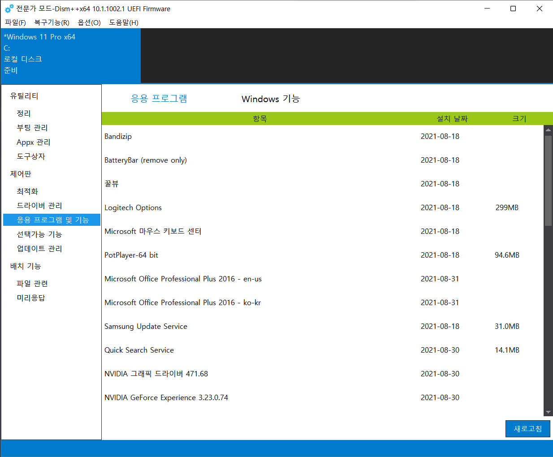Select the Windows 11 Pro x64 image tile
Viewport: 553px width, 457px height.
[x=71, y=56]
